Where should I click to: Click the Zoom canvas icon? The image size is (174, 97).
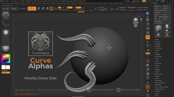point(148,24)
